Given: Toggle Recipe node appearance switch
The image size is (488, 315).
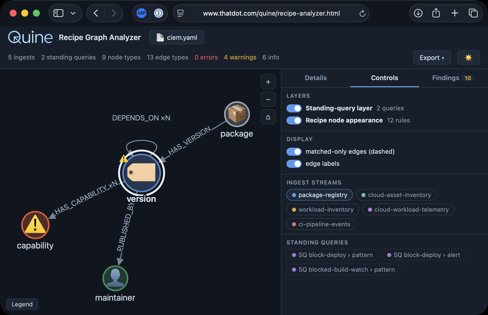Looking at the screenshot, I should tap(294, 120).
